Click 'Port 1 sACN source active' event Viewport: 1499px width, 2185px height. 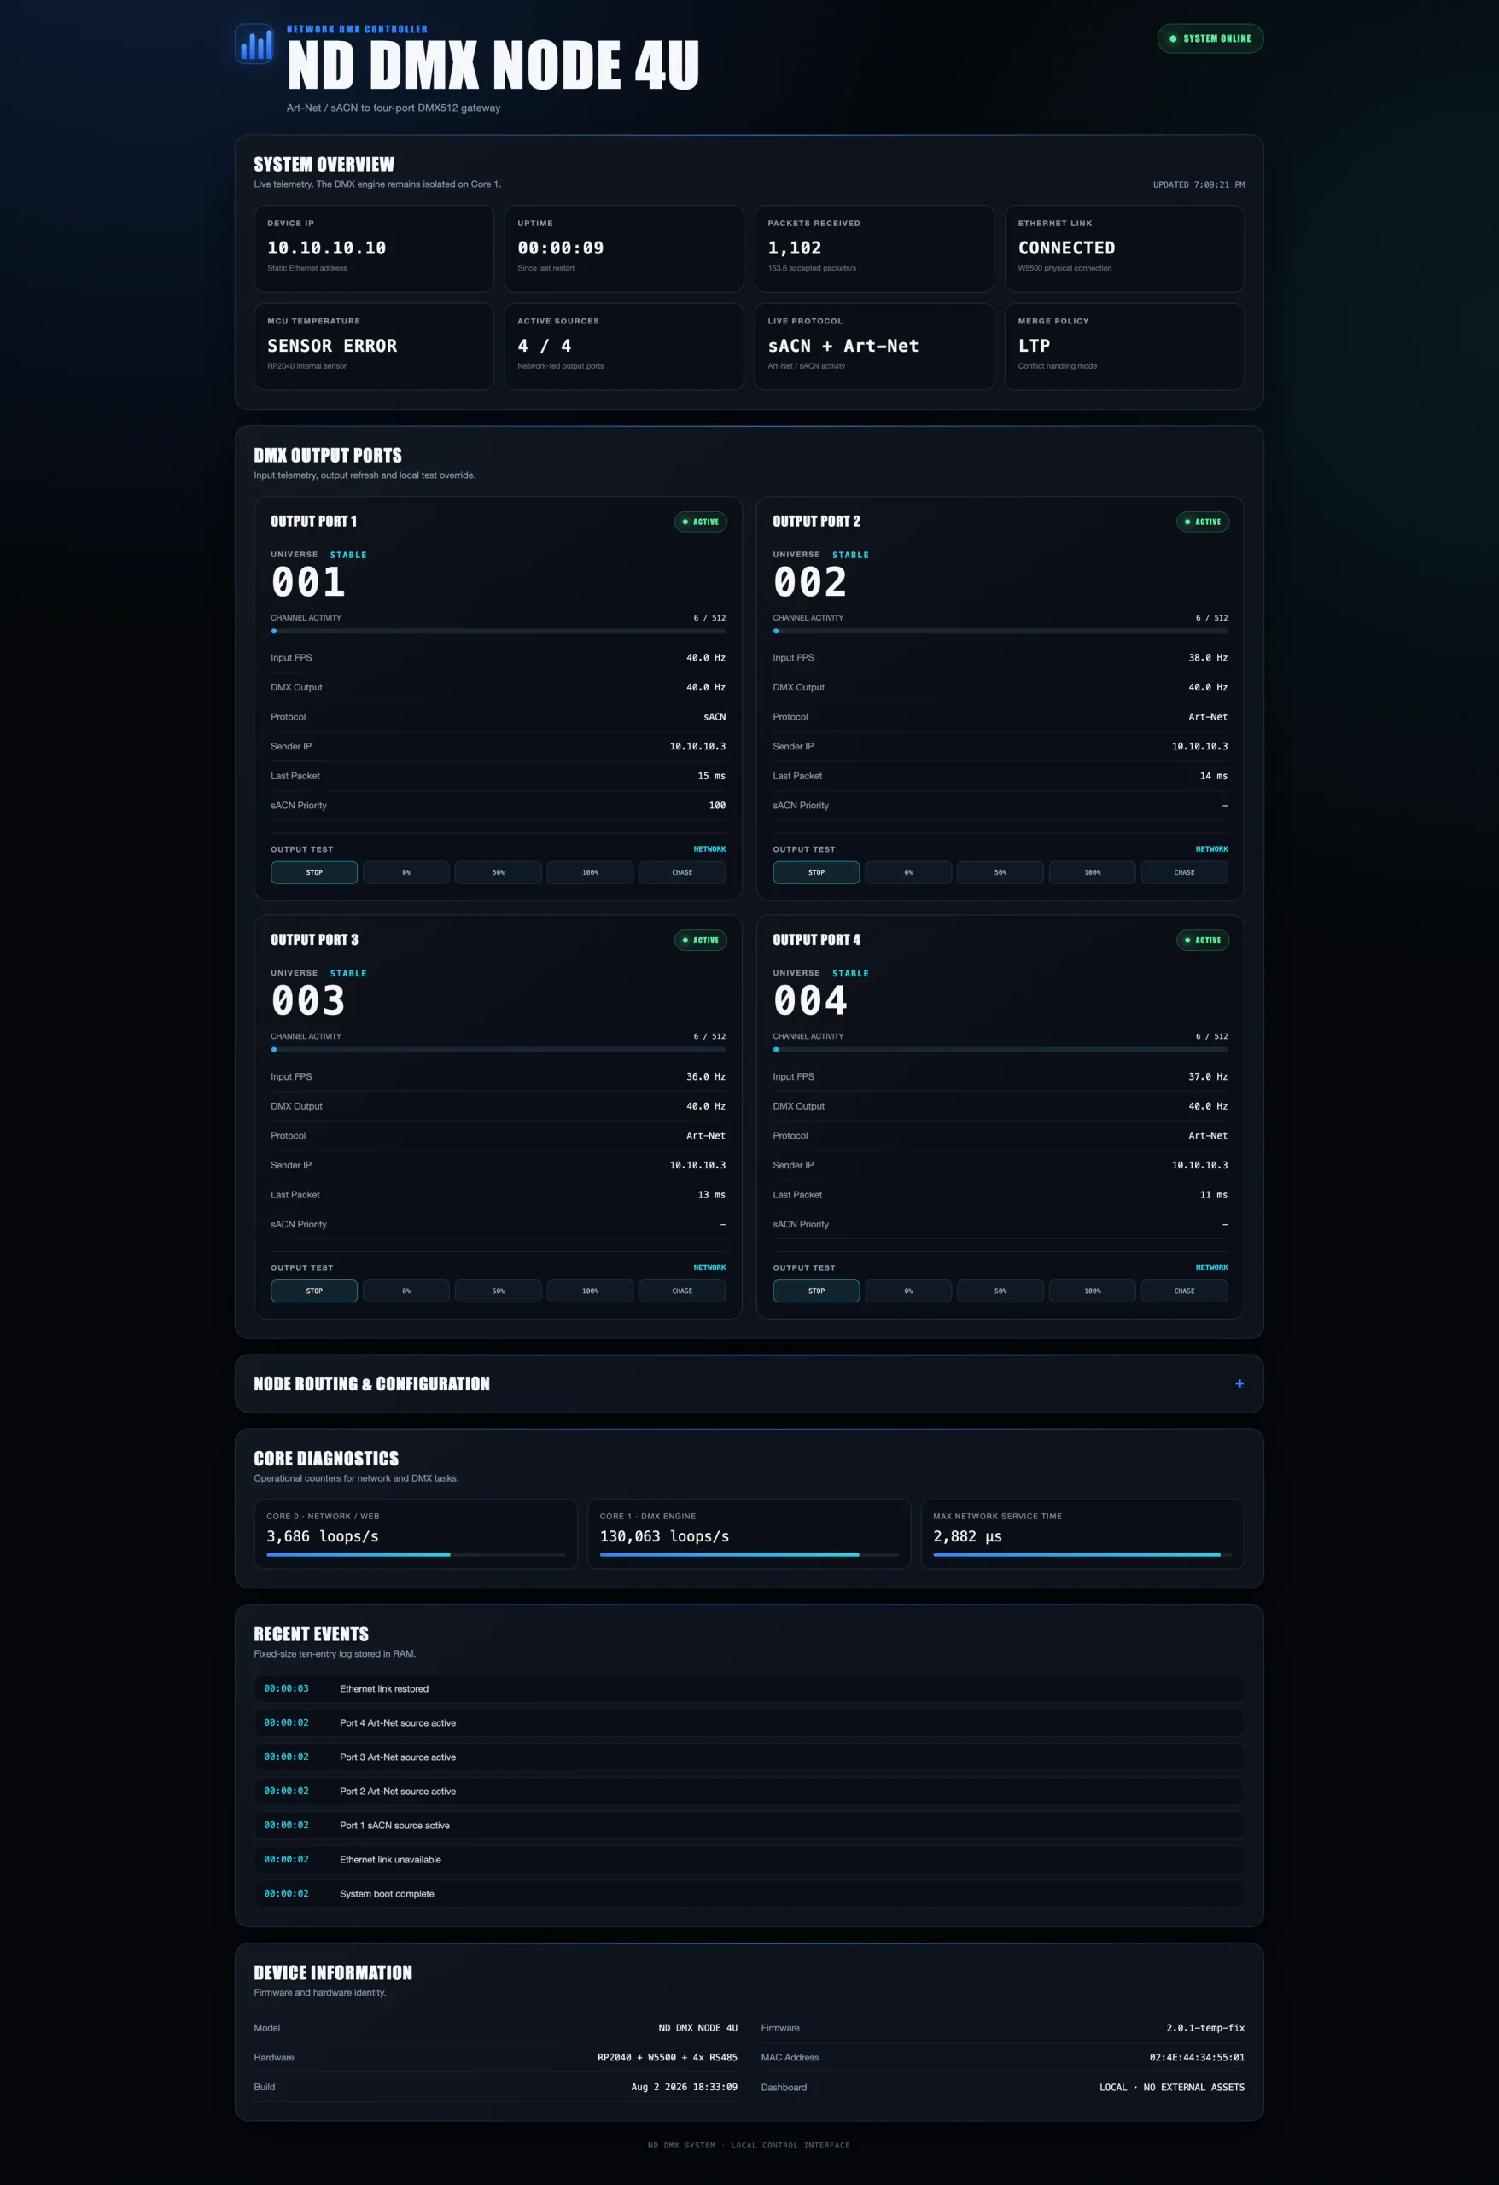(x=749, y=1825)
